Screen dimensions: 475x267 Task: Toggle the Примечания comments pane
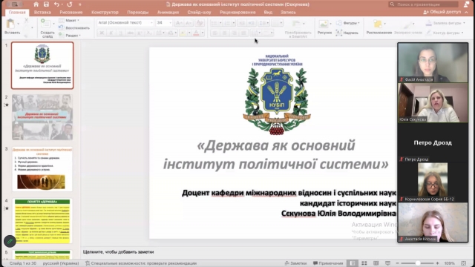(x=328, y=263)
